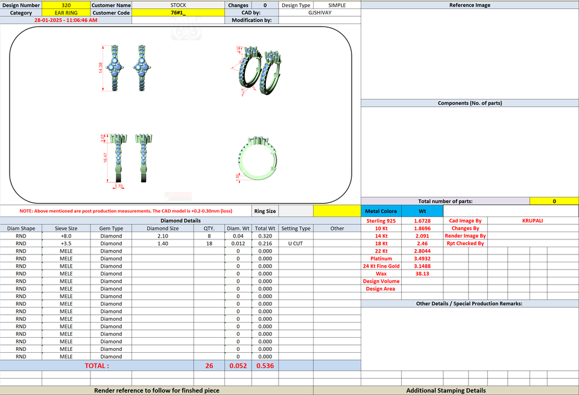Click the circular hoop profile render

(x=257, y=159)
